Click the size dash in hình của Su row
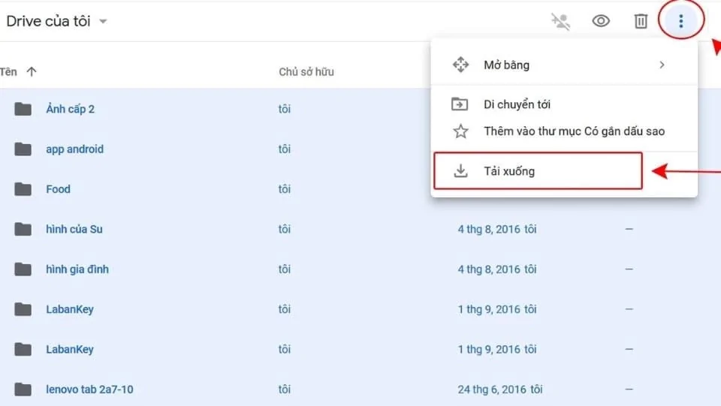721x406 pixels. [x=629, y=229]
